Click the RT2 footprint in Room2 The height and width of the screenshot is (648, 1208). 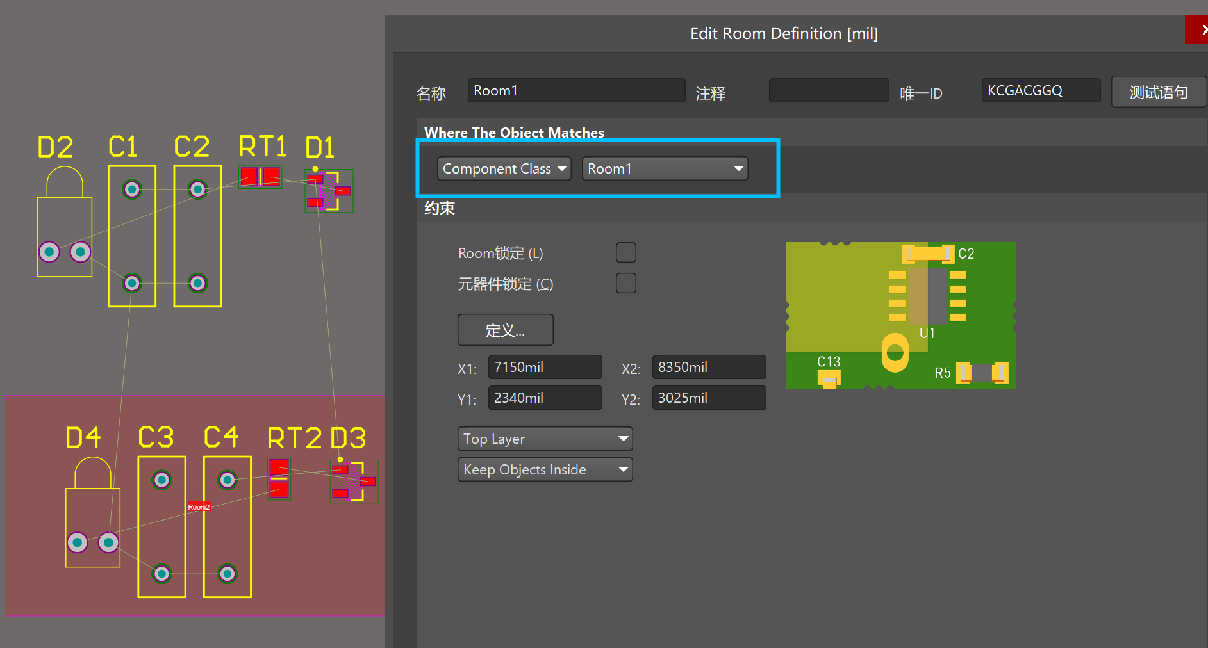pos(279,479)
